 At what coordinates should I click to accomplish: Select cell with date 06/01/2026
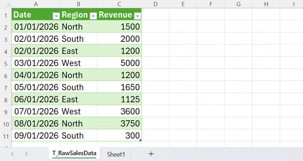[x=36, y=99]
